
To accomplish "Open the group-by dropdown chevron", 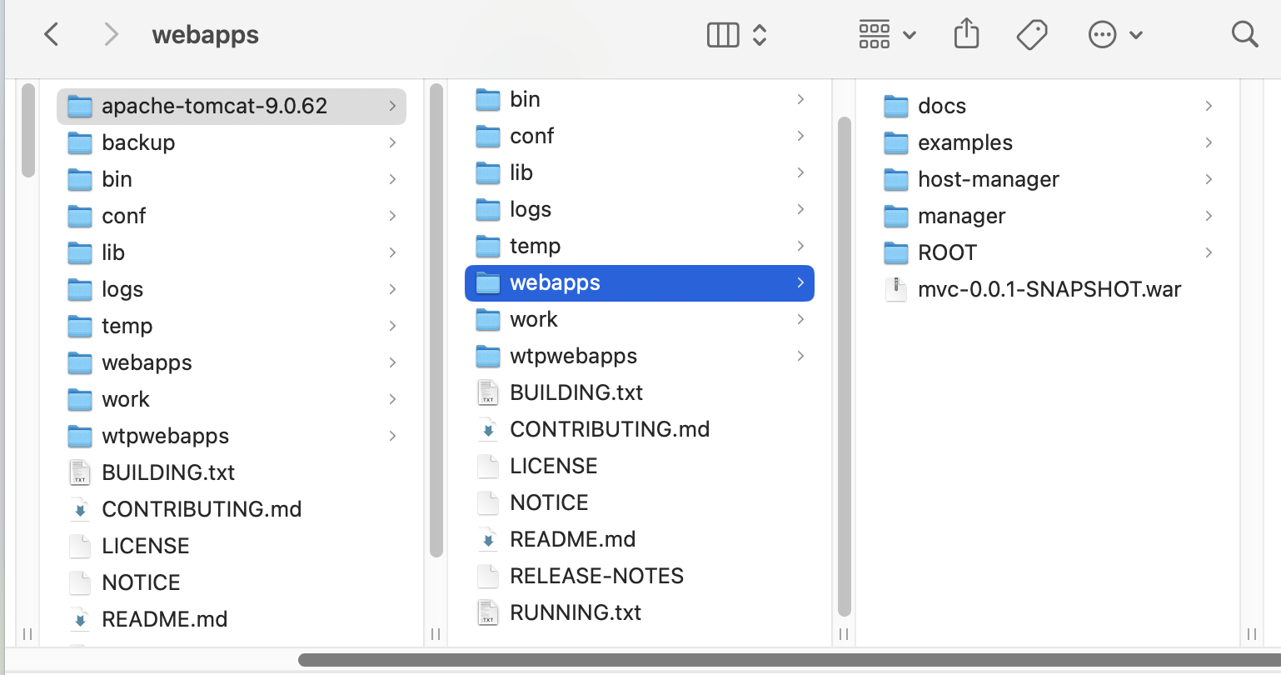I will (x=910, y=35).
